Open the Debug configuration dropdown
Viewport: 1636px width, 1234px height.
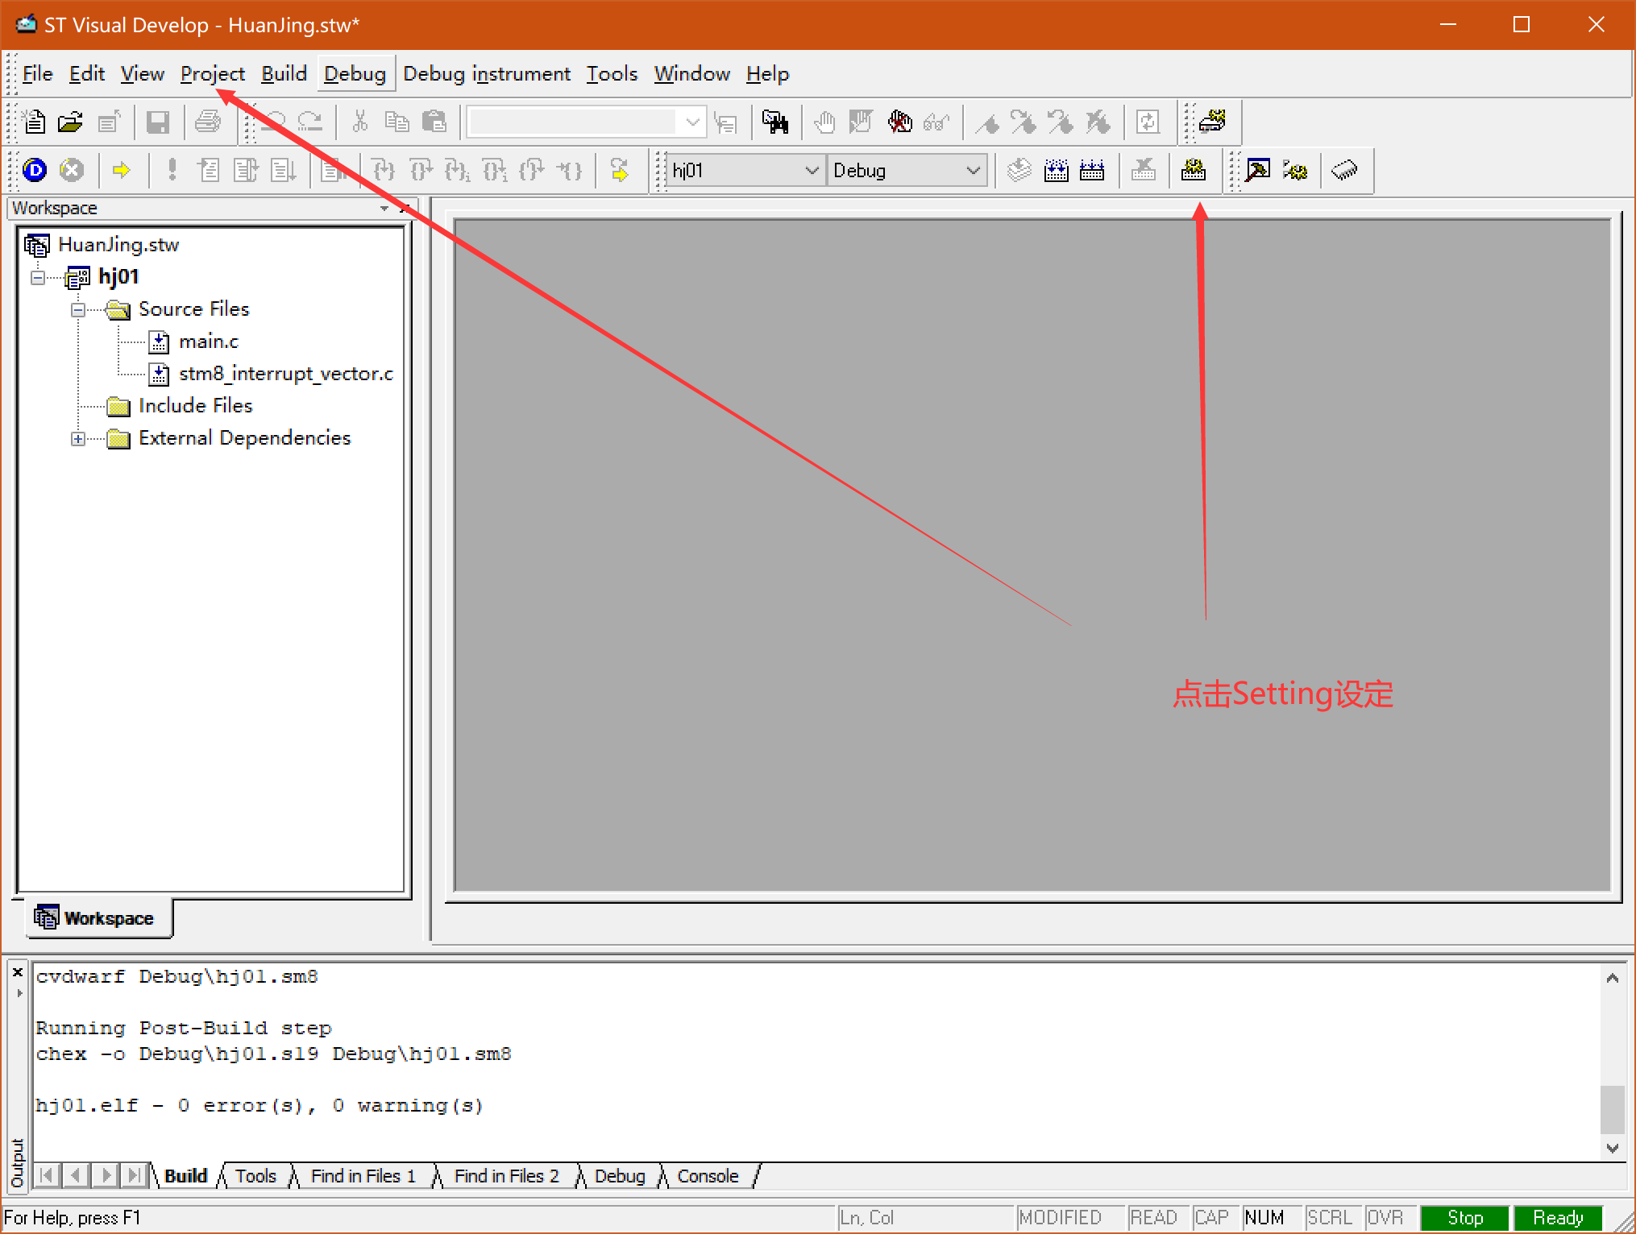tap(973, 170)
